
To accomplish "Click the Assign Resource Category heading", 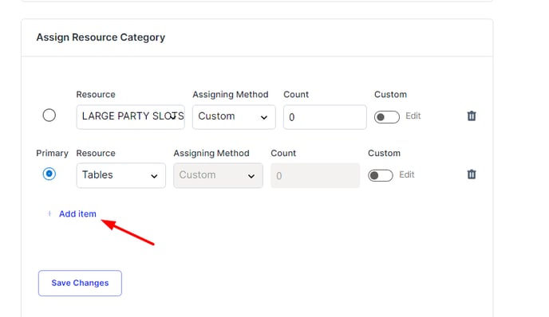I will click(101, 37).
